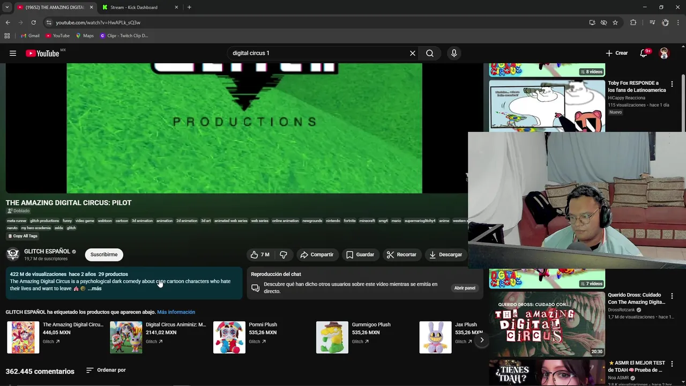686x386 pixels.
Task: Go back in browser history
Action: click(x=8, y=23)
